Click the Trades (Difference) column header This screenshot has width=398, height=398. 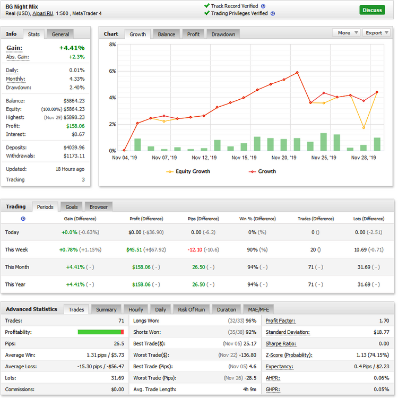coord(316,219)
